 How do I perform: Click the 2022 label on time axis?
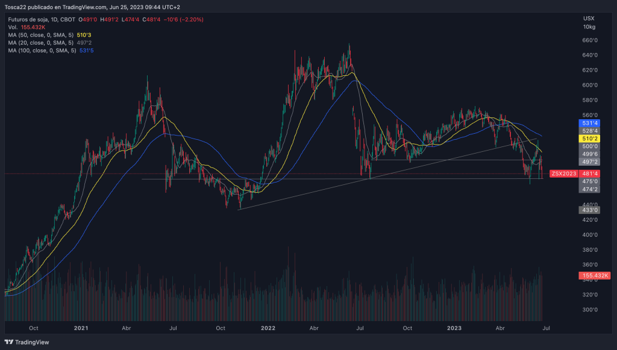click(x=268, y=328)
